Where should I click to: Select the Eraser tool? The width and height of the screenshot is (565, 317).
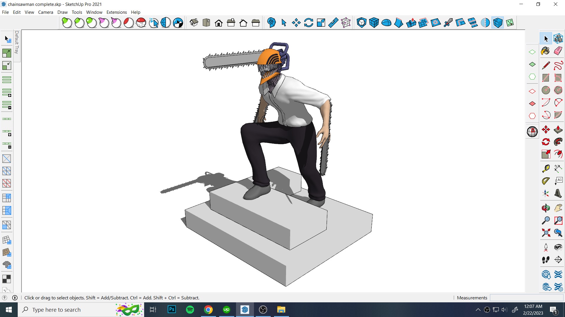[x=558, y=51]
